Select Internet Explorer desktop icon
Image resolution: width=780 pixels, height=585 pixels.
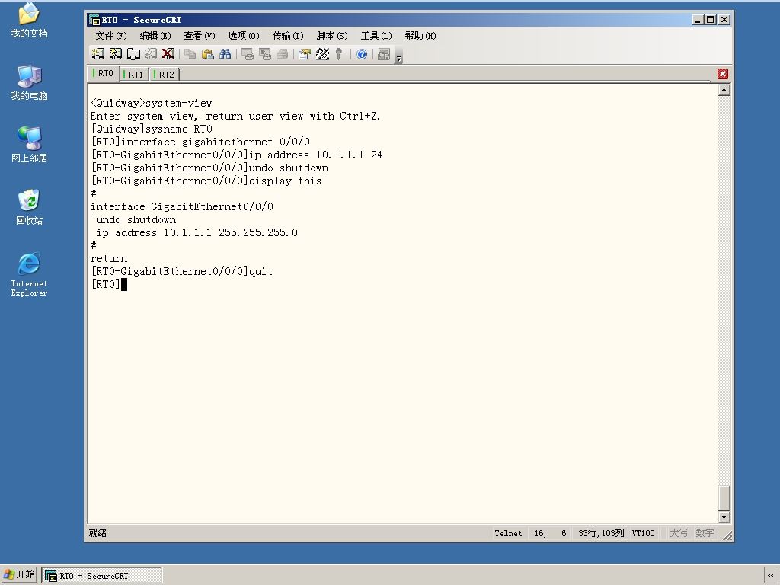tap(30, 274)
